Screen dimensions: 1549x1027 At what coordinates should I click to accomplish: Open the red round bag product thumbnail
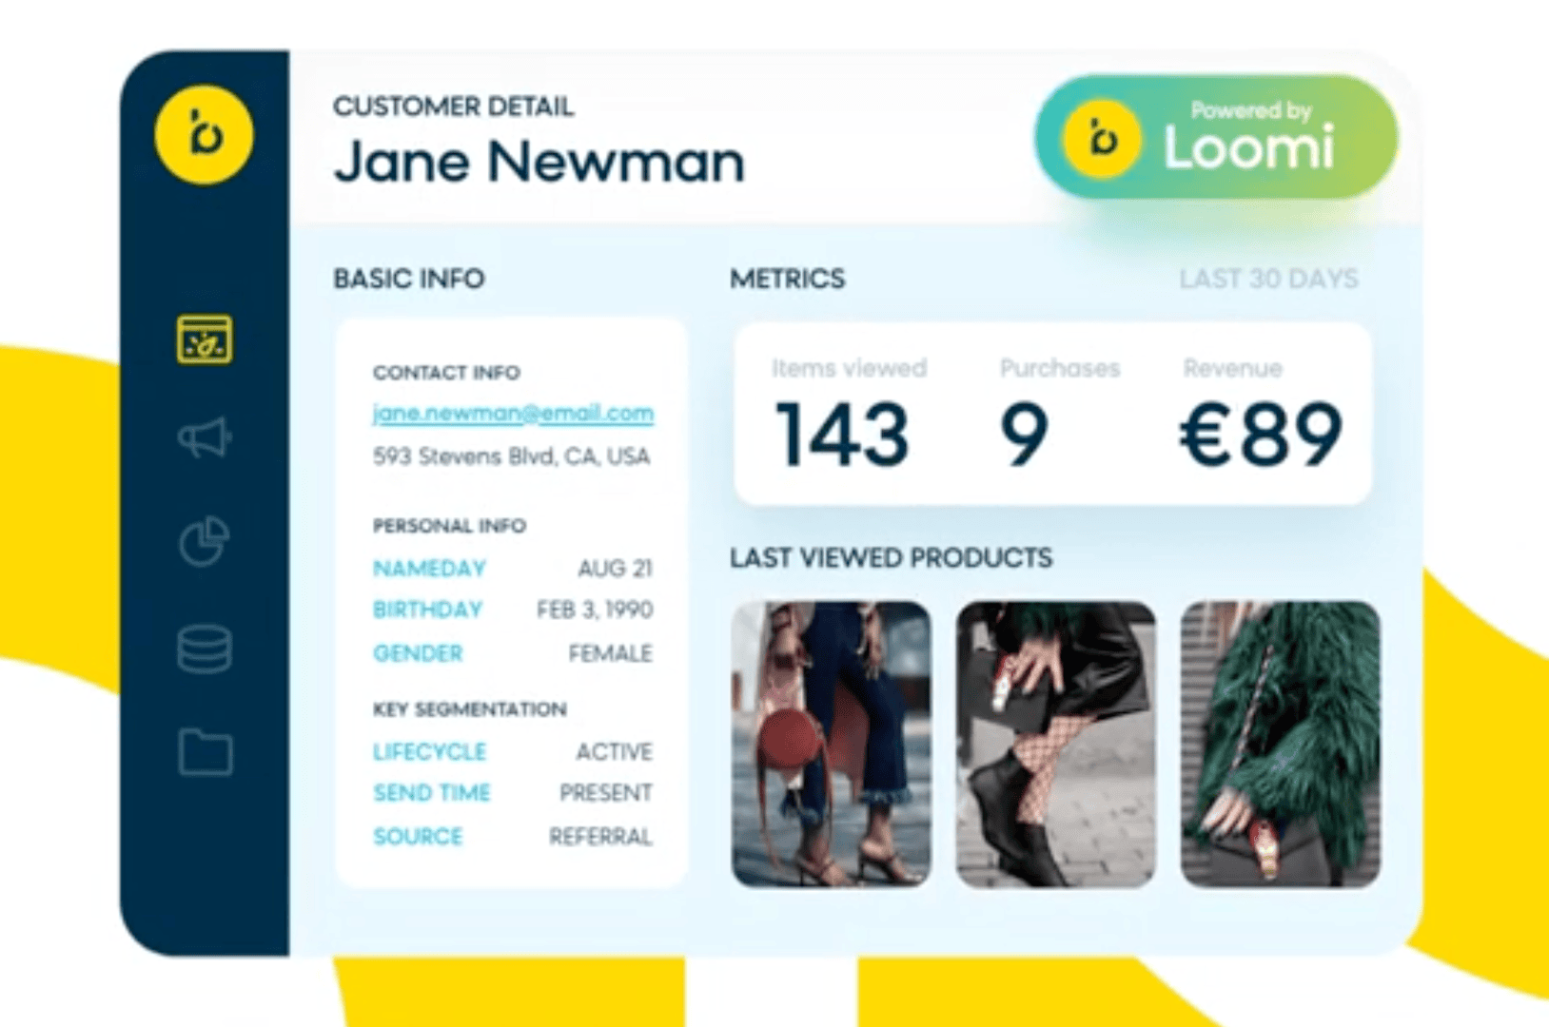[x=831, y=744]
